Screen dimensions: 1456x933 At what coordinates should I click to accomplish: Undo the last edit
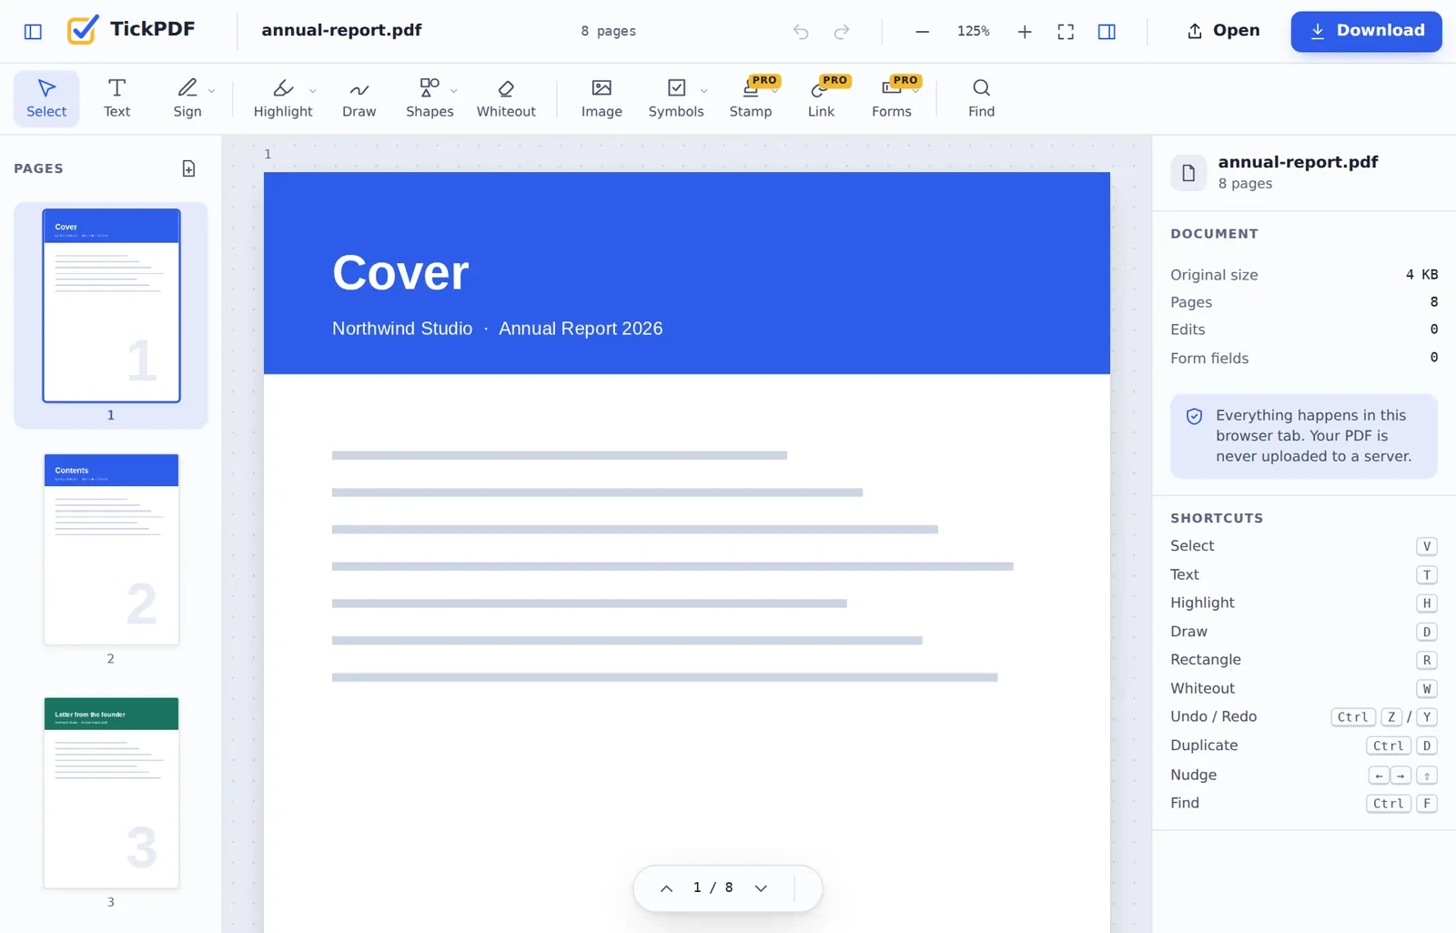tap(801, 32)
